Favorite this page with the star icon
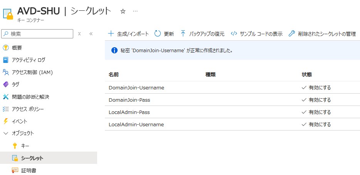The width and height of the screenshot is (360, 175). (123, 12)
